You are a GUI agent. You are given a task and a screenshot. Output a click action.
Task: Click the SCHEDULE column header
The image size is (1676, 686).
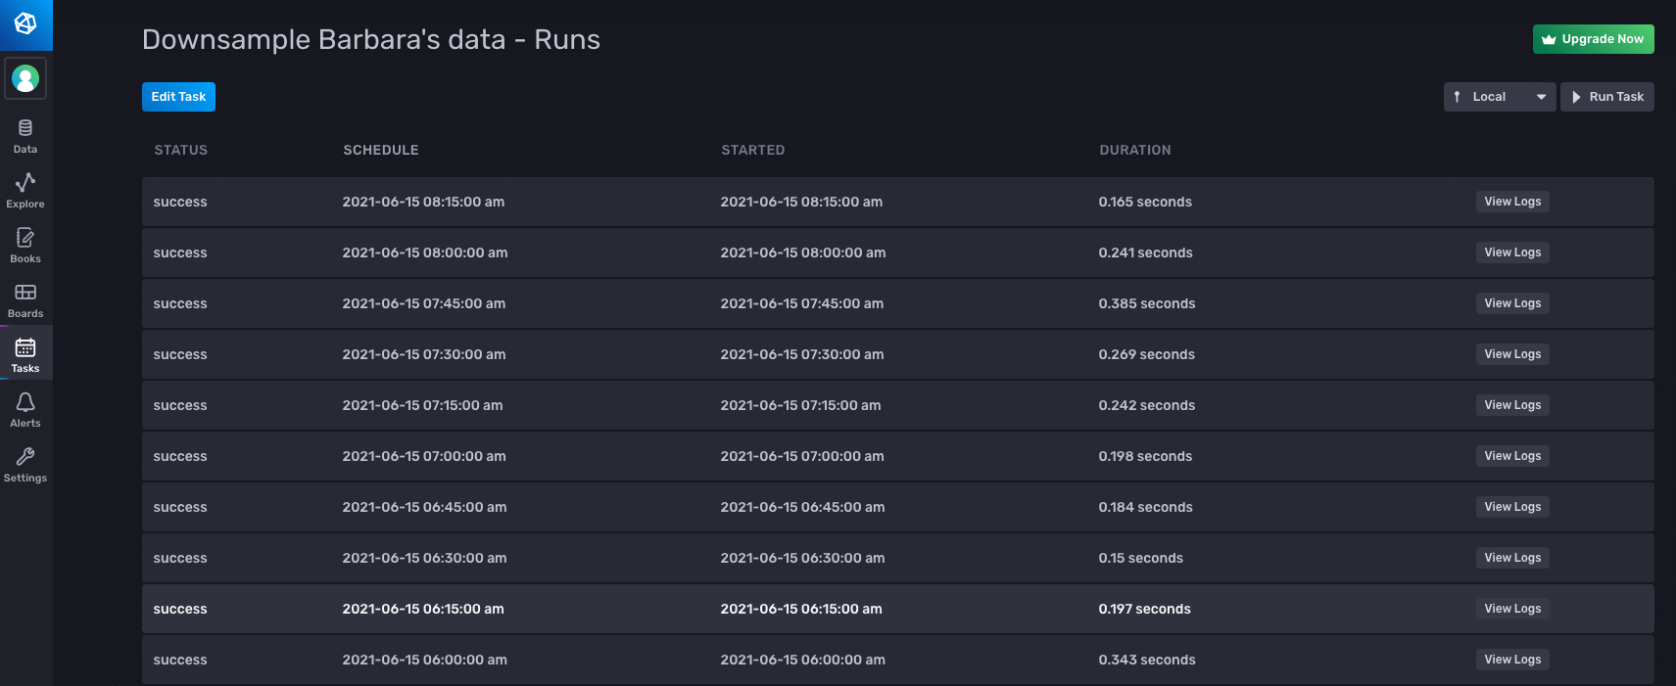(381, 150)
